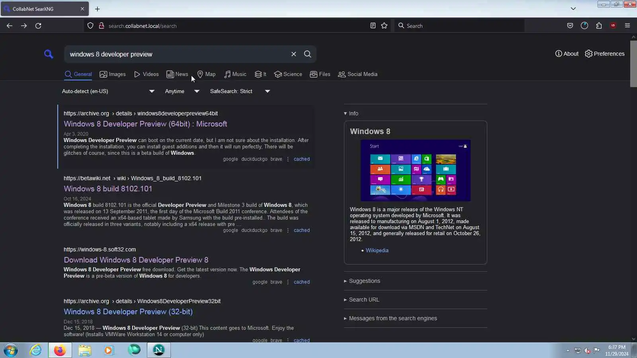The width and height of the screenshot is (637, 358).
Task: Open the green globe taskbar application
Action: pyautogui.click(x=134, y=350)
